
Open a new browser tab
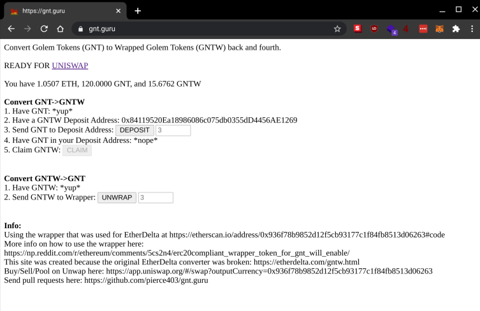138,11
